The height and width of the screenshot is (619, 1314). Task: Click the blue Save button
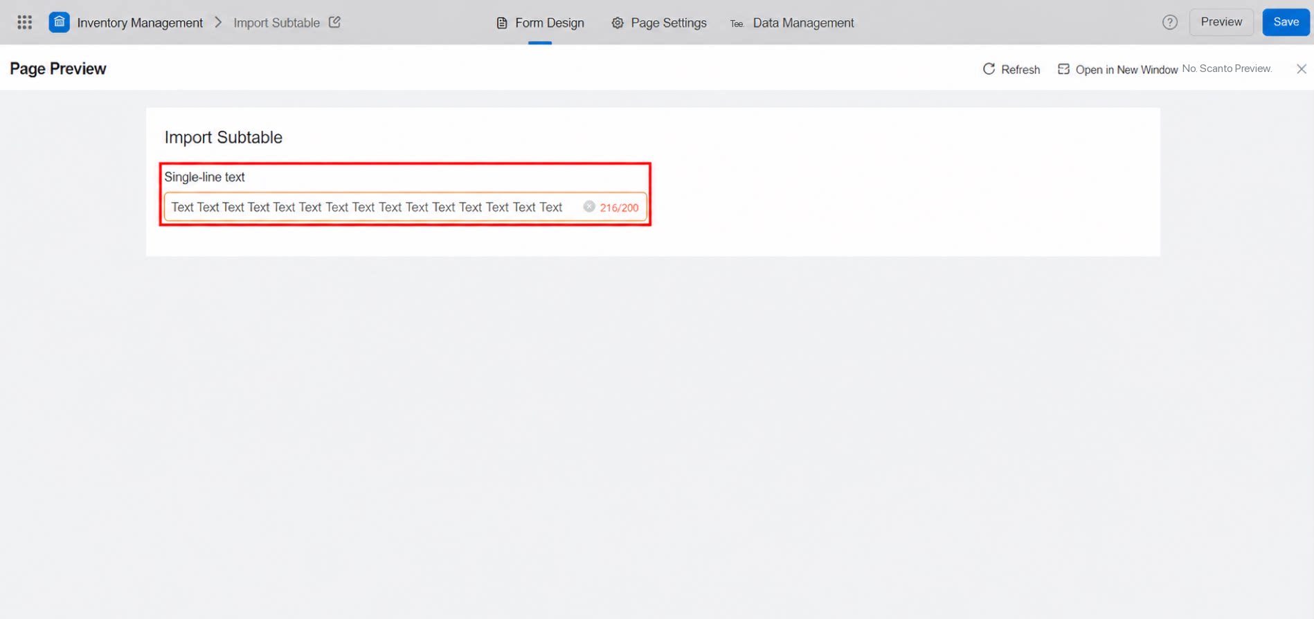(1286, 22)
